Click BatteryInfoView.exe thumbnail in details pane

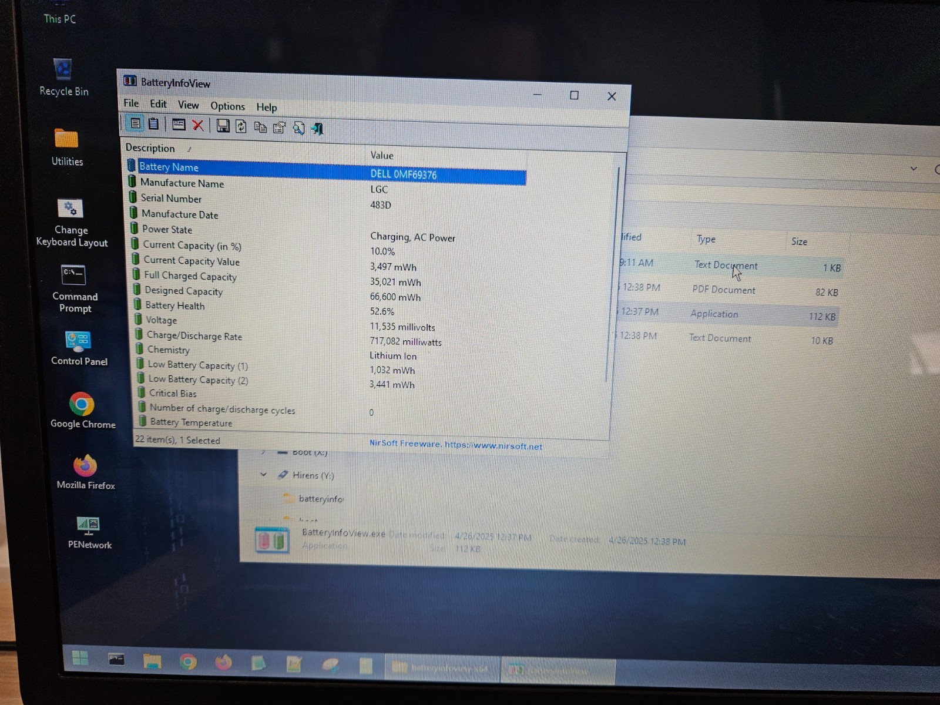click(272, 540)
